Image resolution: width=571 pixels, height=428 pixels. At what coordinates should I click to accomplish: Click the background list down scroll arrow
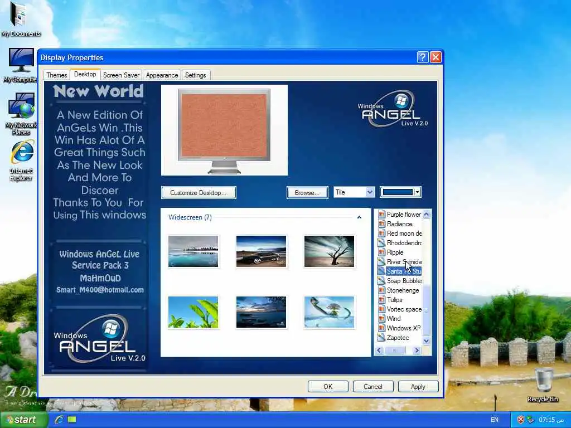(x=426, y=341)
